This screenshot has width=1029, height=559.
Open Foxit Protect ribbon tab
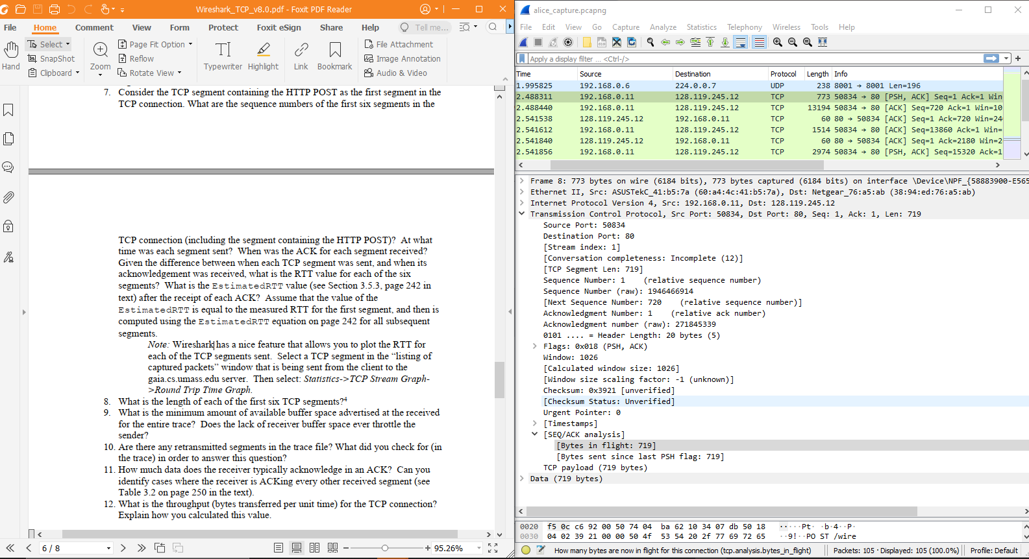coord(223,27)
